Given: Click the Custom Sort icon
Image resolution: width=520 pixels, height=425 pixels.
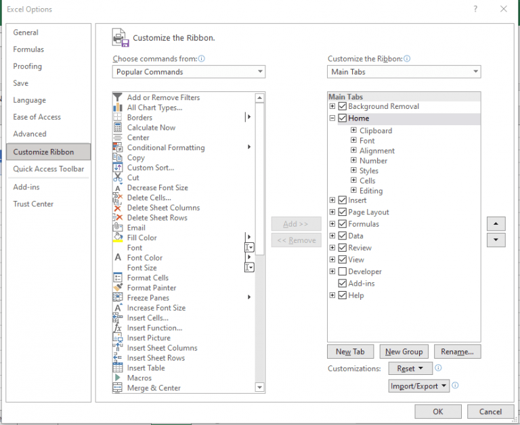Looking at the screenshot, I should click(x=117, y=167).
